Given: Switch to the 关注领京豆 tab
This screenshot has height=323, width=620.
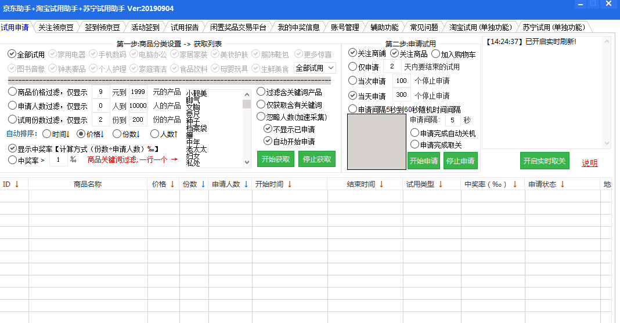Looking at the screenshot, I should point(56,27).
